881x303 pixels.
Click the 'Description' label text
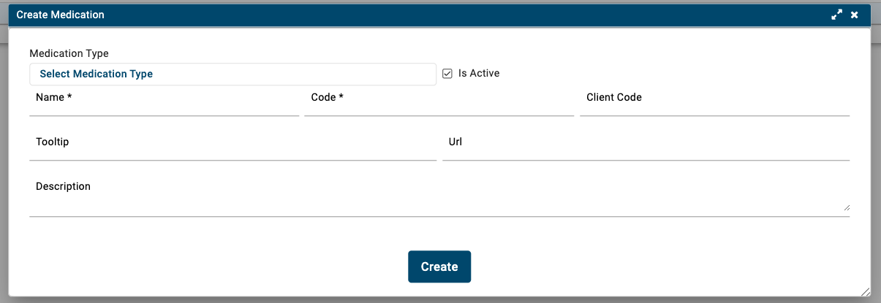pyautogui.click(x=63, y=186)
